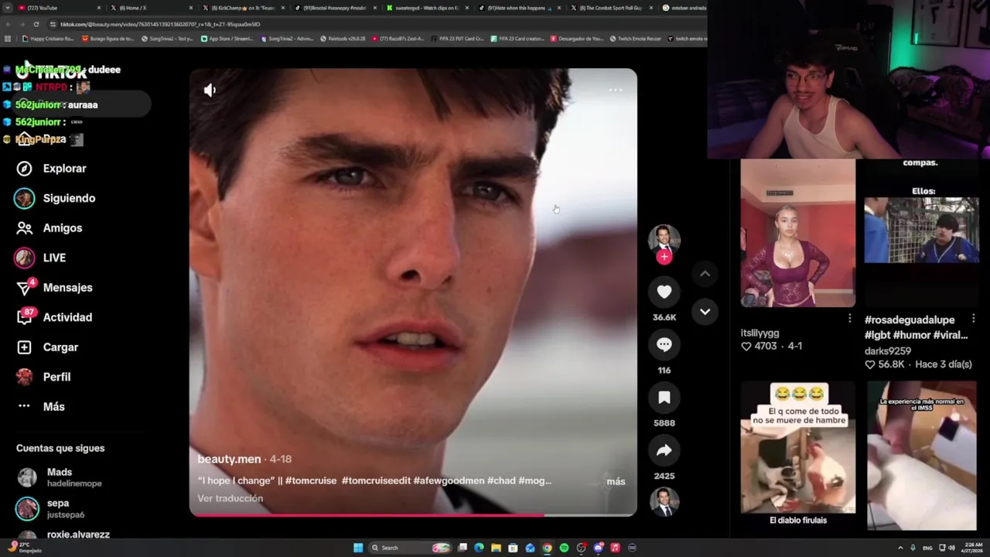Click Ver traducción under the caption
The width and height of the screenshot is (990, 557).
coord(230,498)
